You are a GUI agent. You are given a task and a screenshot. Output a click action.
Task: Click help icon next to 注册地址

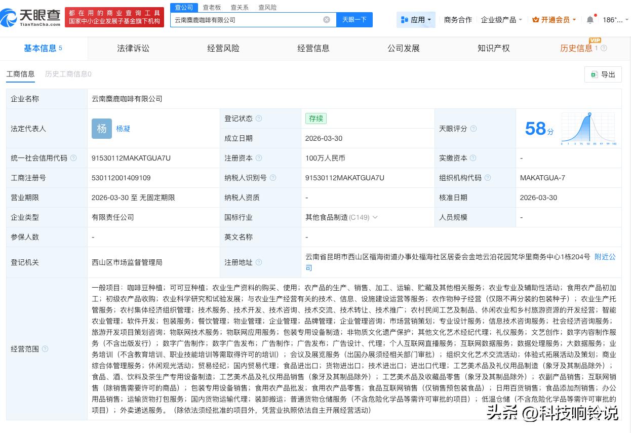click(x=259, y=262)
